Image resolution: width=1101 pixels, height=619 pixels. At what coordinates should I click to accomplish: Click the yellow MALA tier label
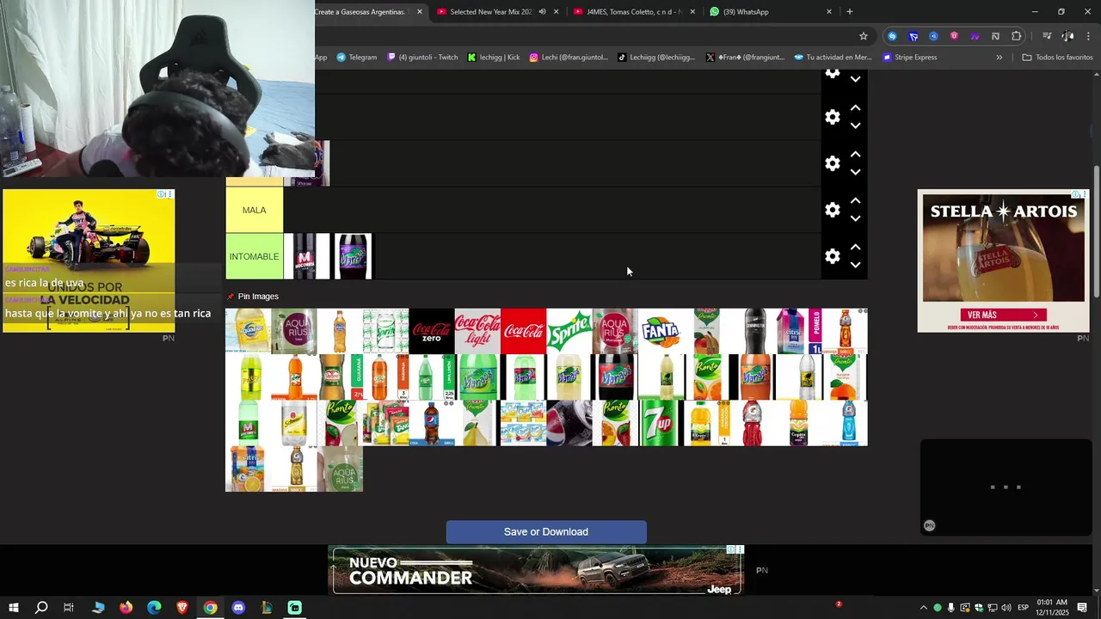pos(254,210)
